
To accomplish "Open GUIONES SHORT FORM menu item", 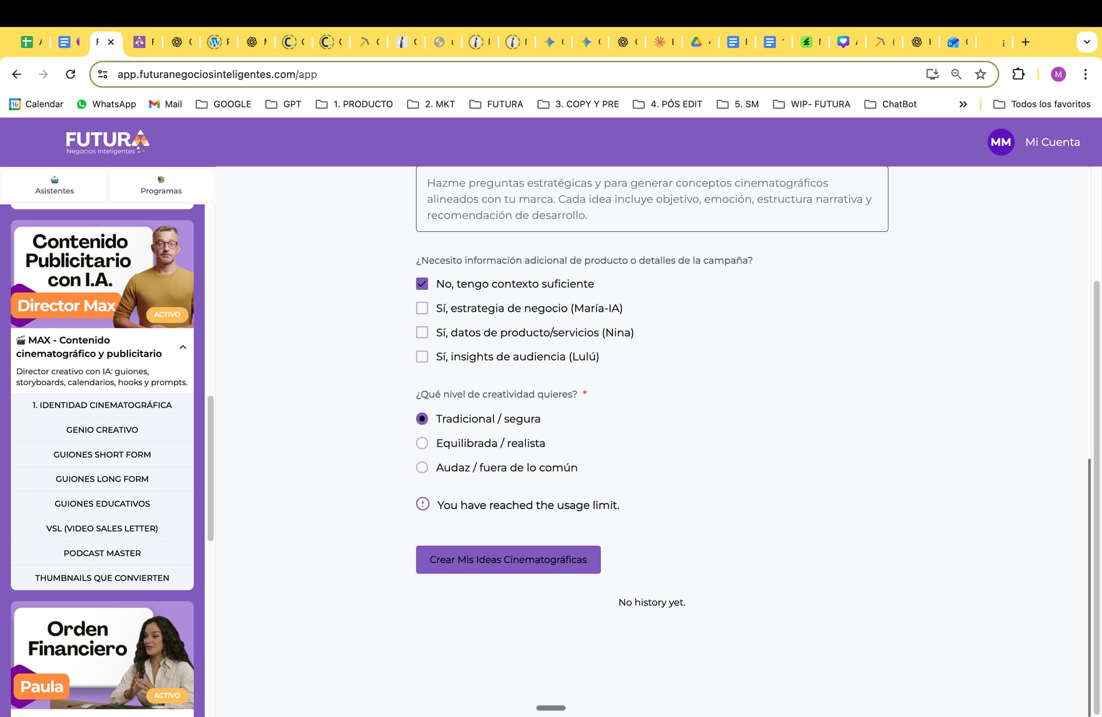I will (102, 454).
